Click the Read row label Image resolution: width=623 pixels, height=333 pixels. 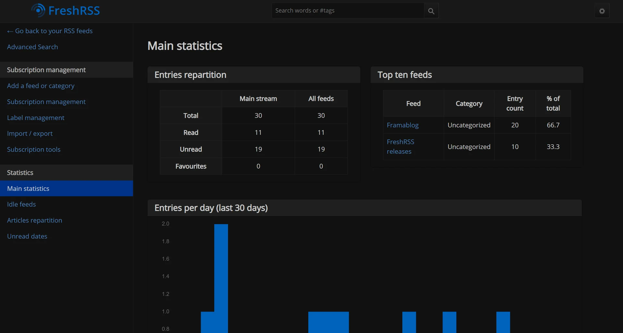[191, 132]
